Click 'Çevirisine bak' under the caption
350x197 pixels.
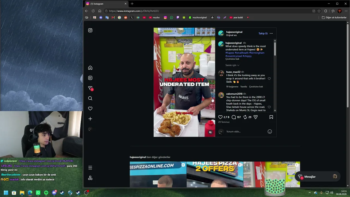click(x=232, y=59)
